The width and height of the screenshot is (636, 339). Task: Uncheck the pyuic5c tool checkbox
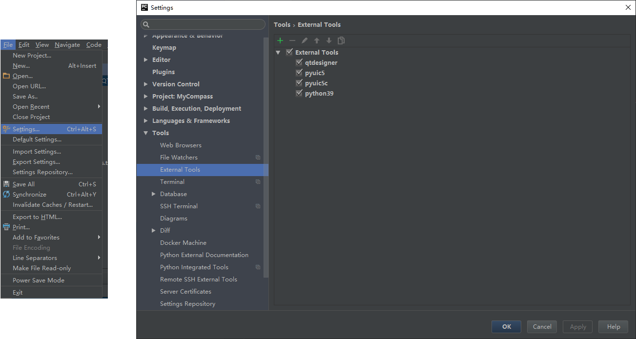pos(299,83)
